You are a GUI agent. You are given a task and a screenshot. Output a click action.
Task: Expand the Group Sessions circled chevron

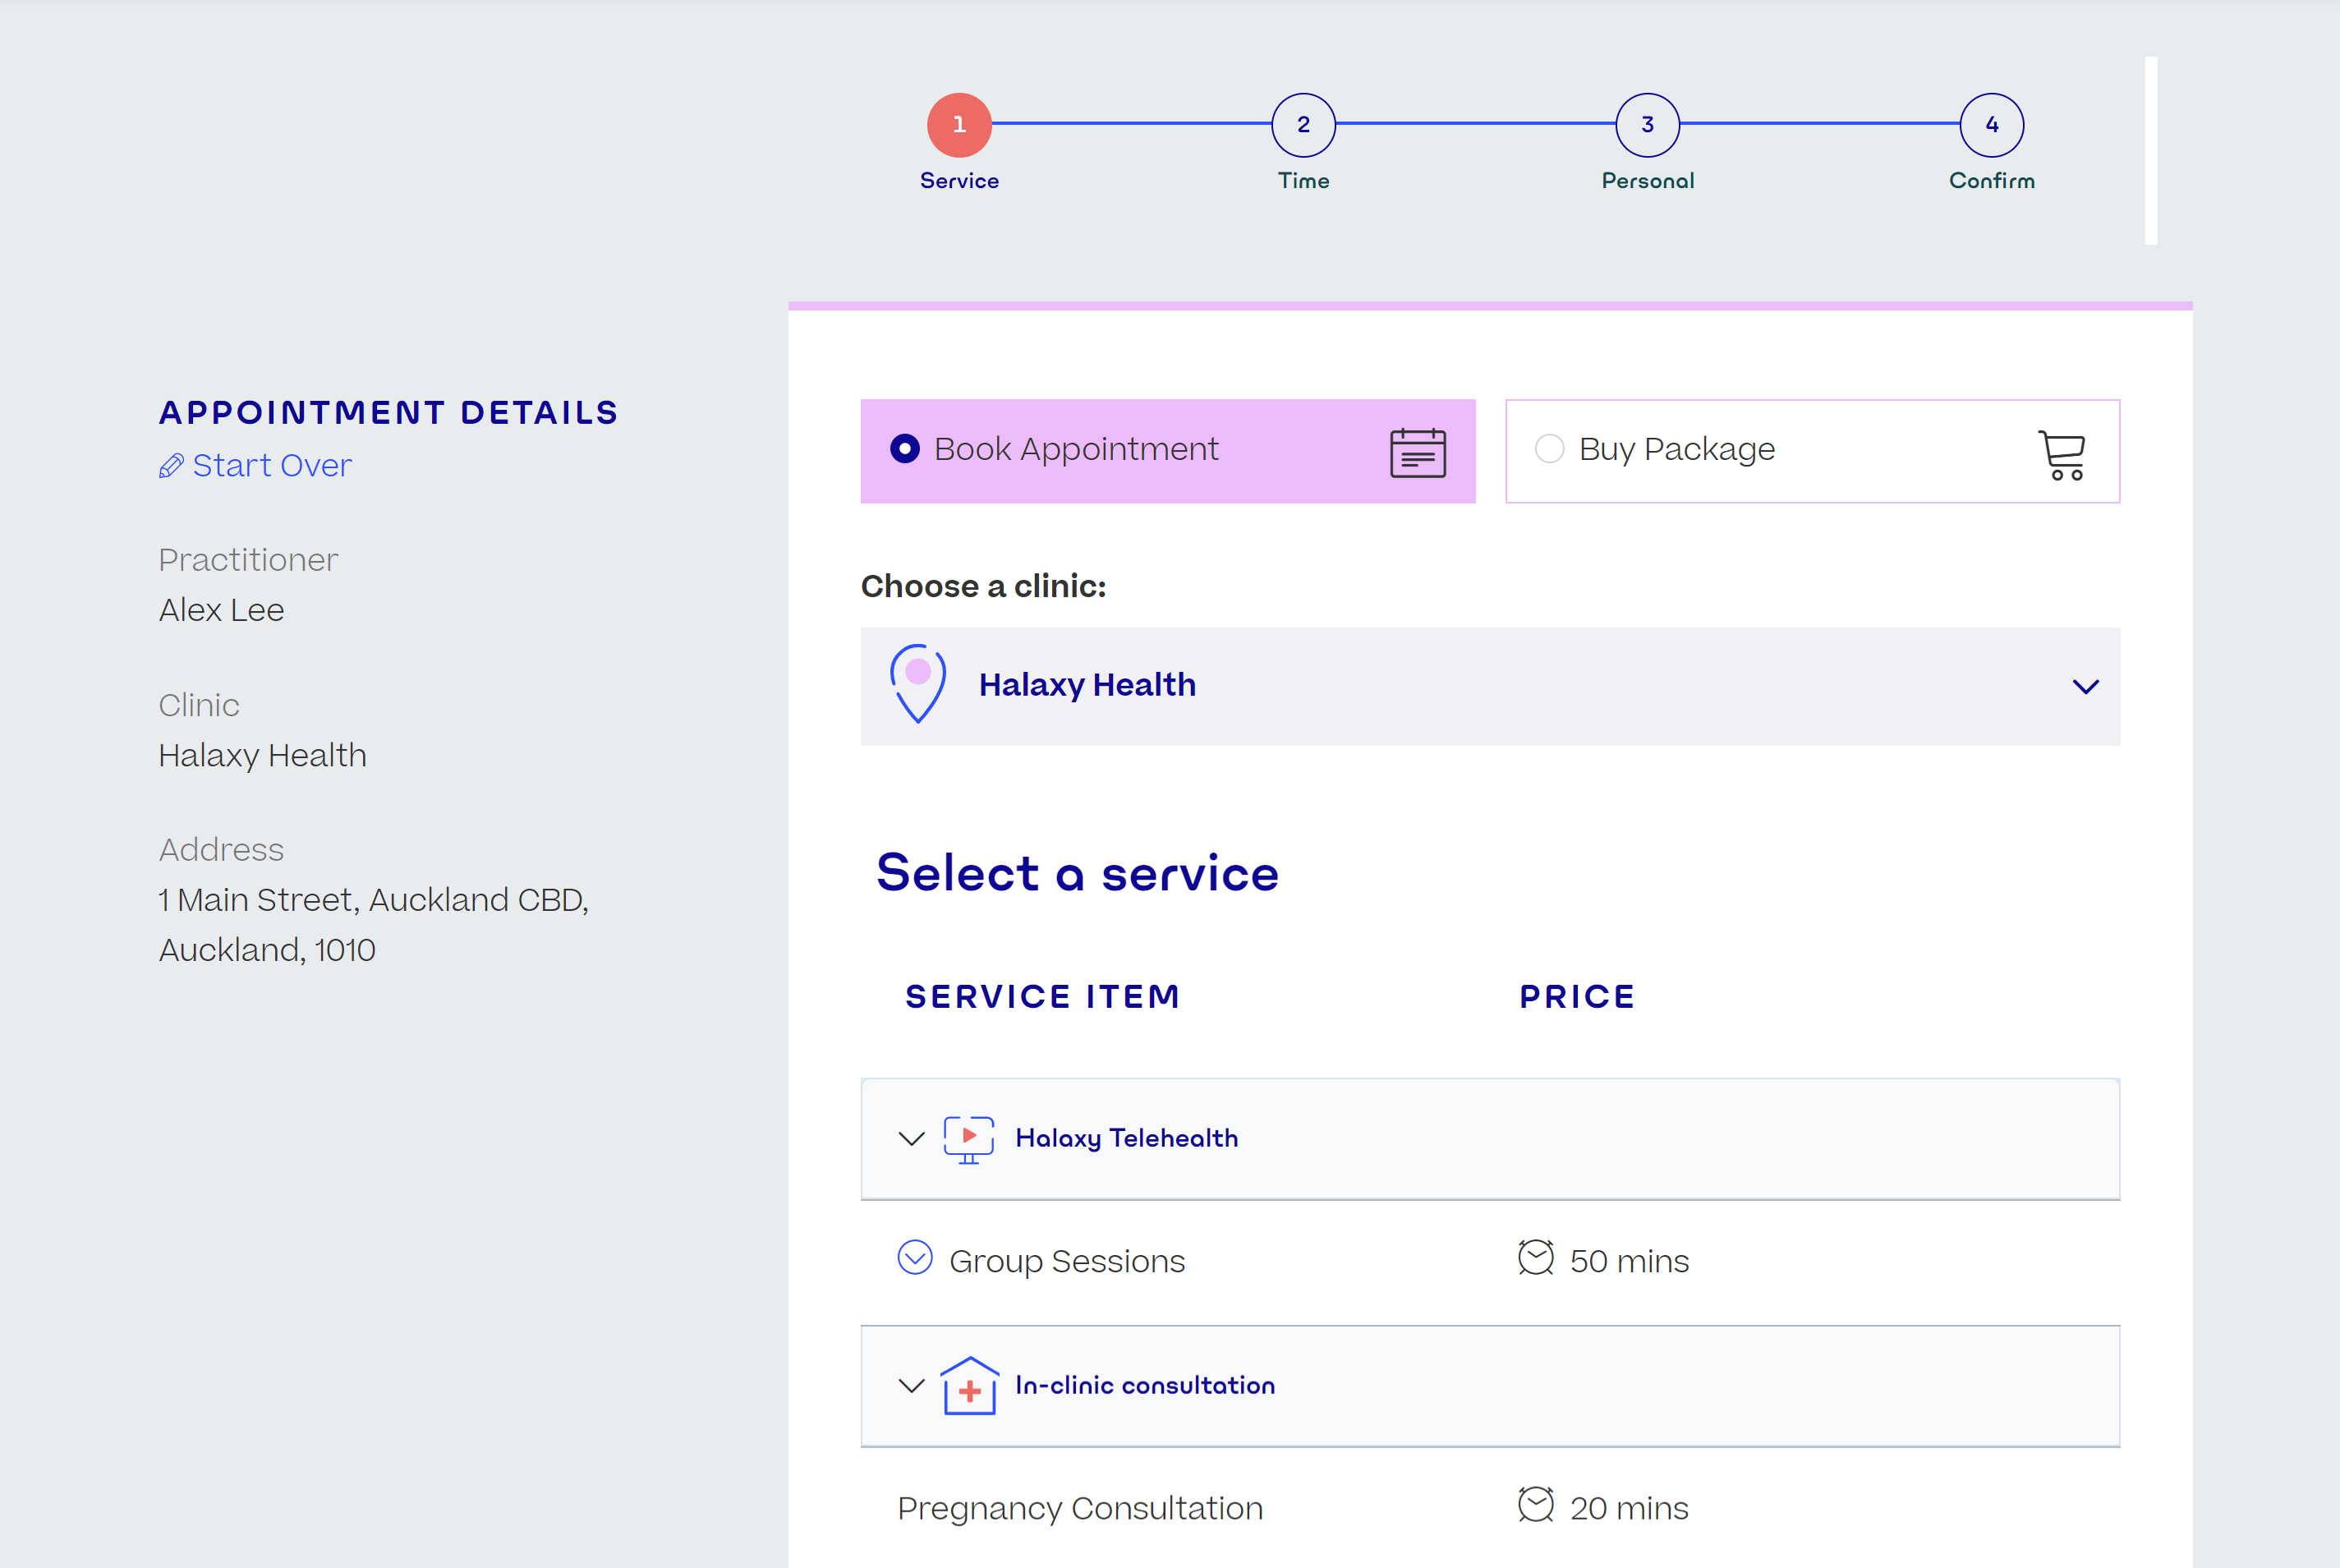(914, 1258)
